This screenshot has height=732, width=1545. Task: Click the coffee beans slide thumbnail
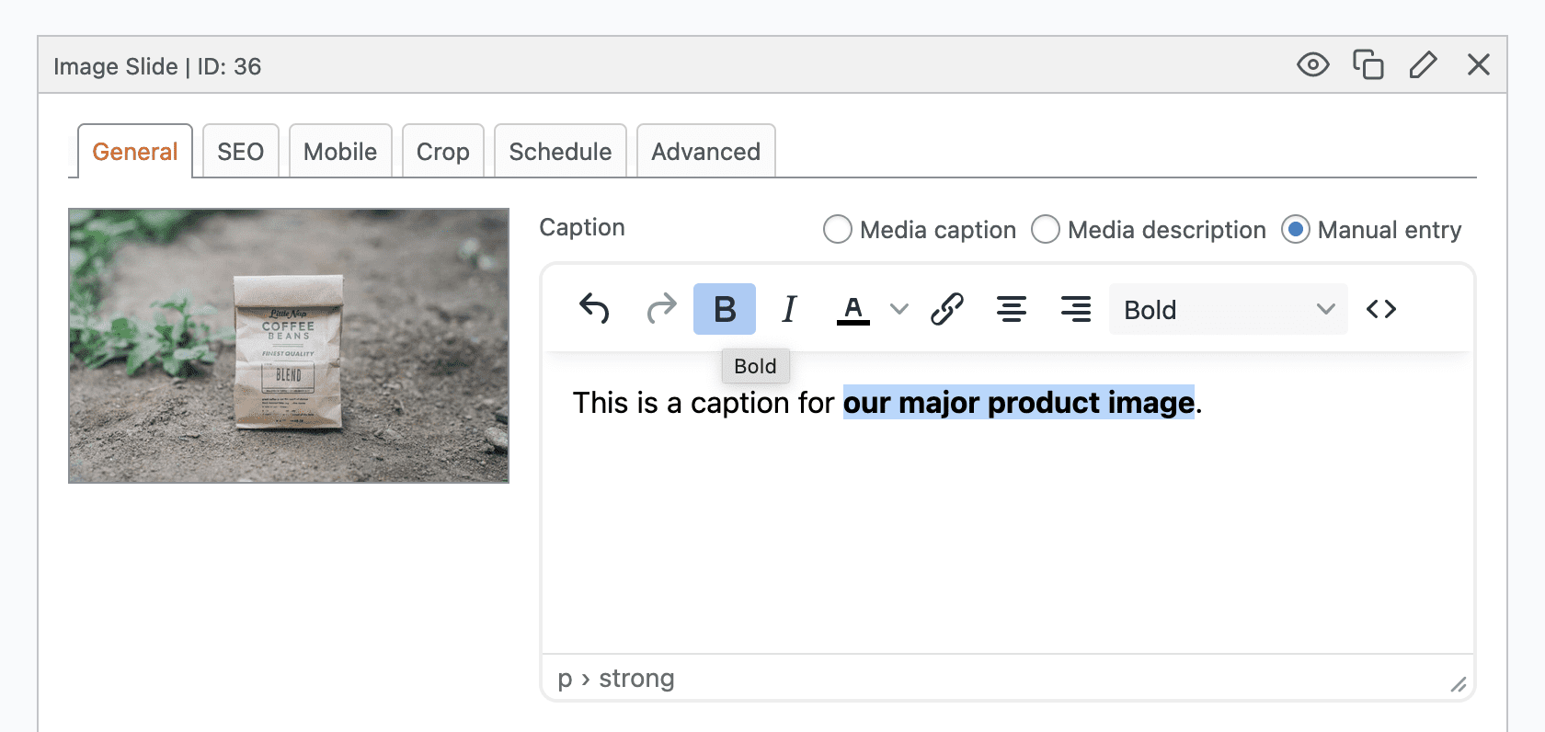point(289,346)
